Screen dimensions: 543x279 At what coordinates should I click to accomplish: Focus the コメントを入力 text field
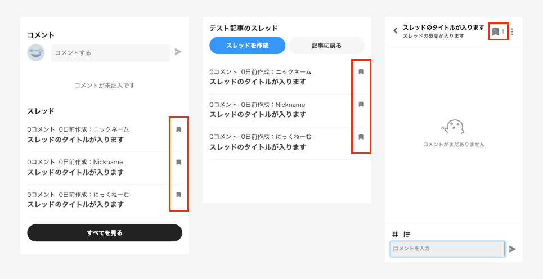(448, 249)
